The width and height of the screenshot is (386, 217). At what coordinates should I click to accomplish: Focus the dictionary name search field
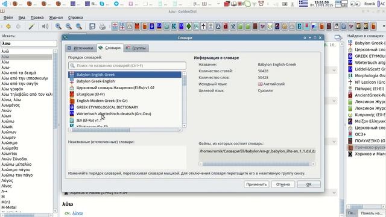(x=127, y=66)
